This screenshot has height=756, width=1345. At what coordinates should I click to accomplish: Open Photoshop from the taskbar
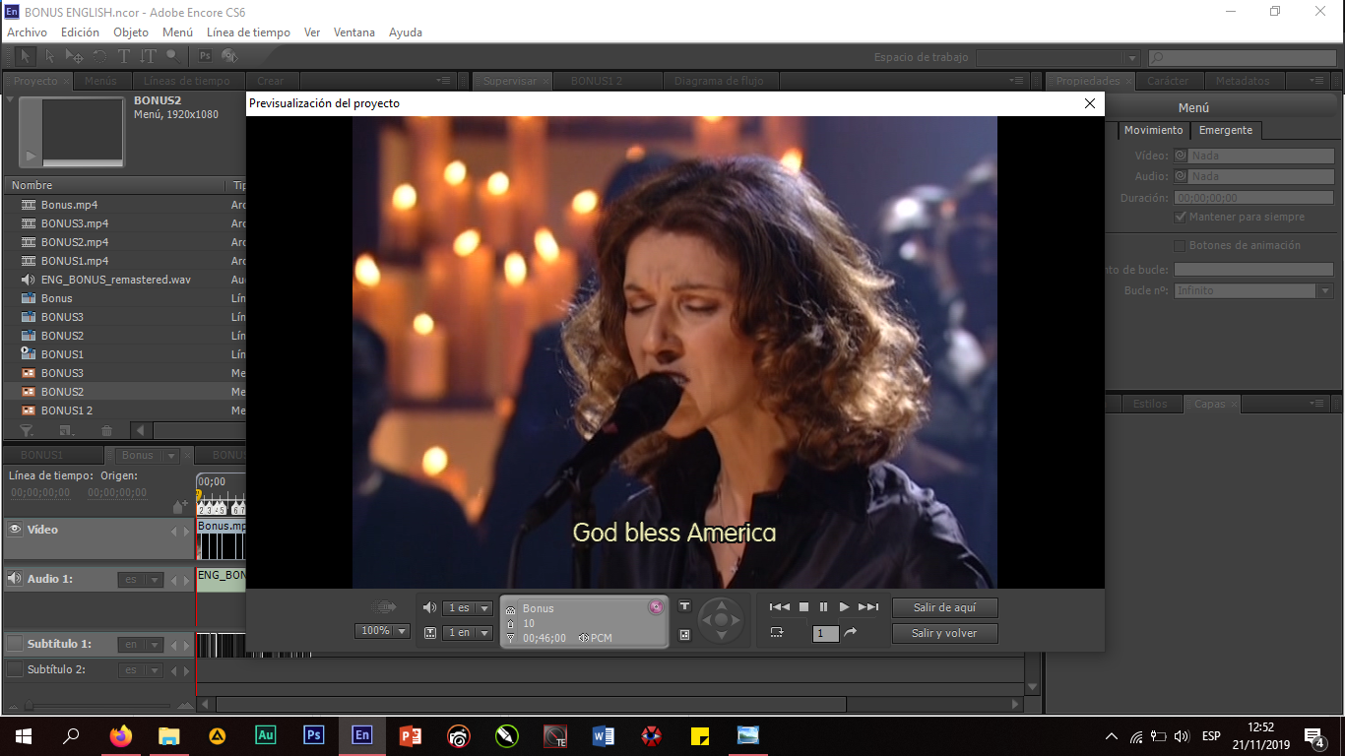[314, 735]
